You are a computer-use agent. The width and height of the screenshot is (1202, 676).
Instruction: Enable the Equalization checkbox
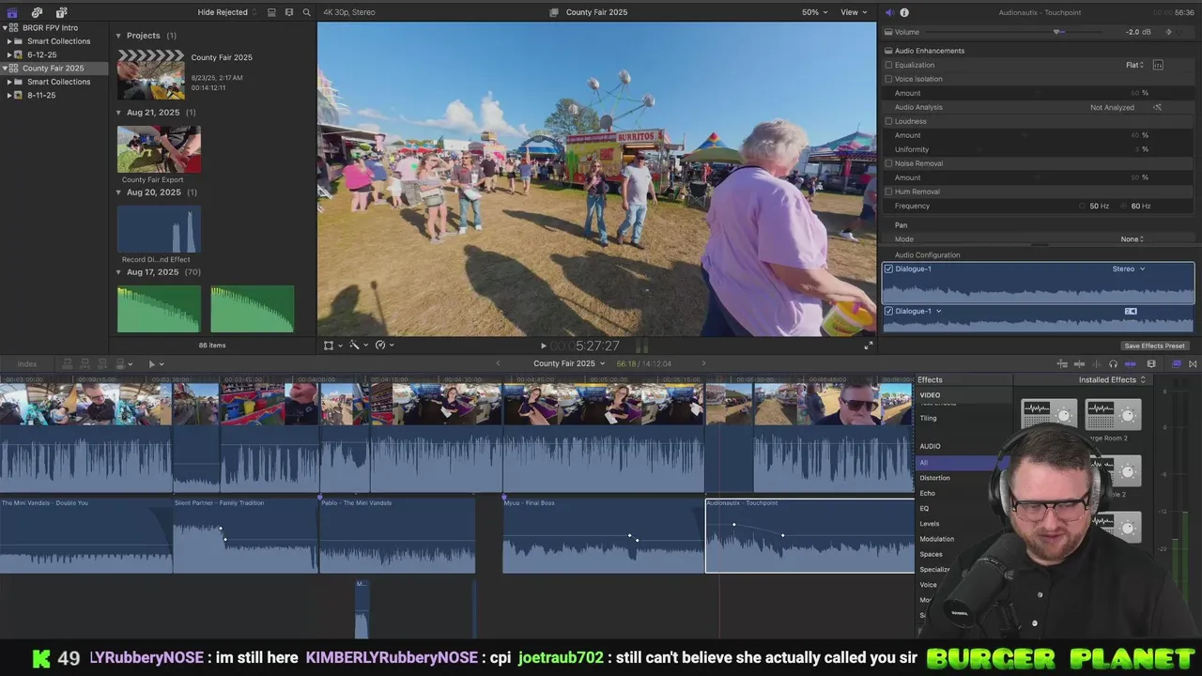[888, 65]
